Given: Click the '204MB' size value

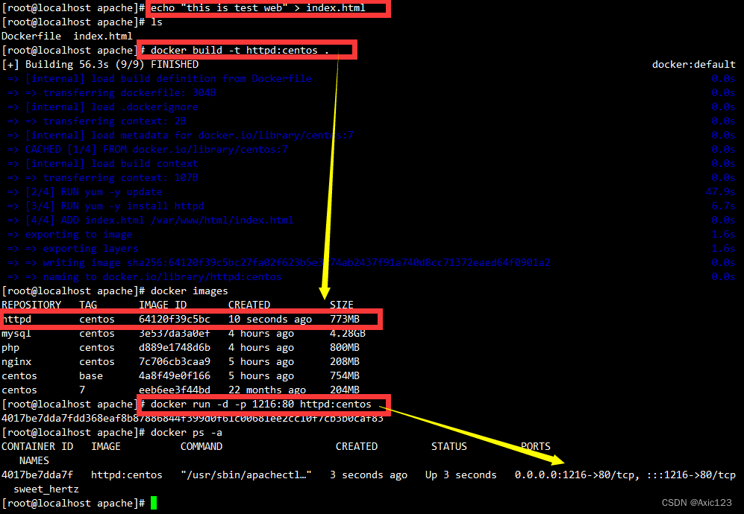Looking at the screenshot, I should pyautogui.click(x=345, y=390).
